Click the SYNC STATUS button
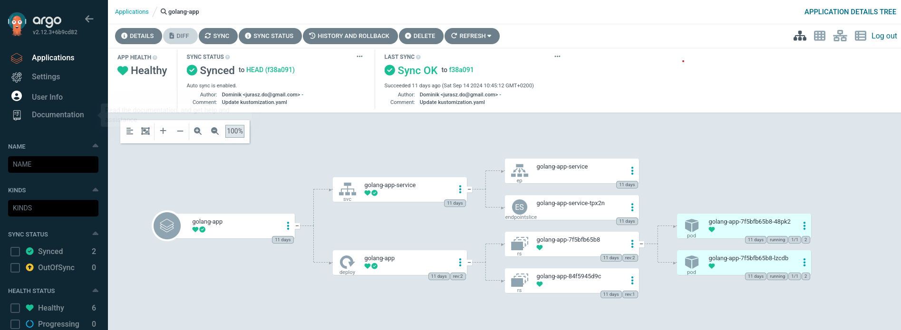 (x=270, y=36)
